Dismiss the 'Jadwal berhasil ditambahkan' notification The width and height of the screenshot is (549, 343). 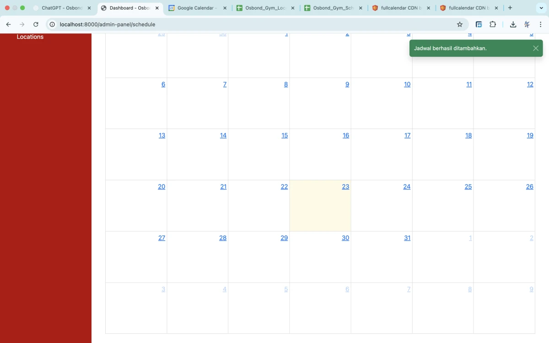tap(536, 48)
